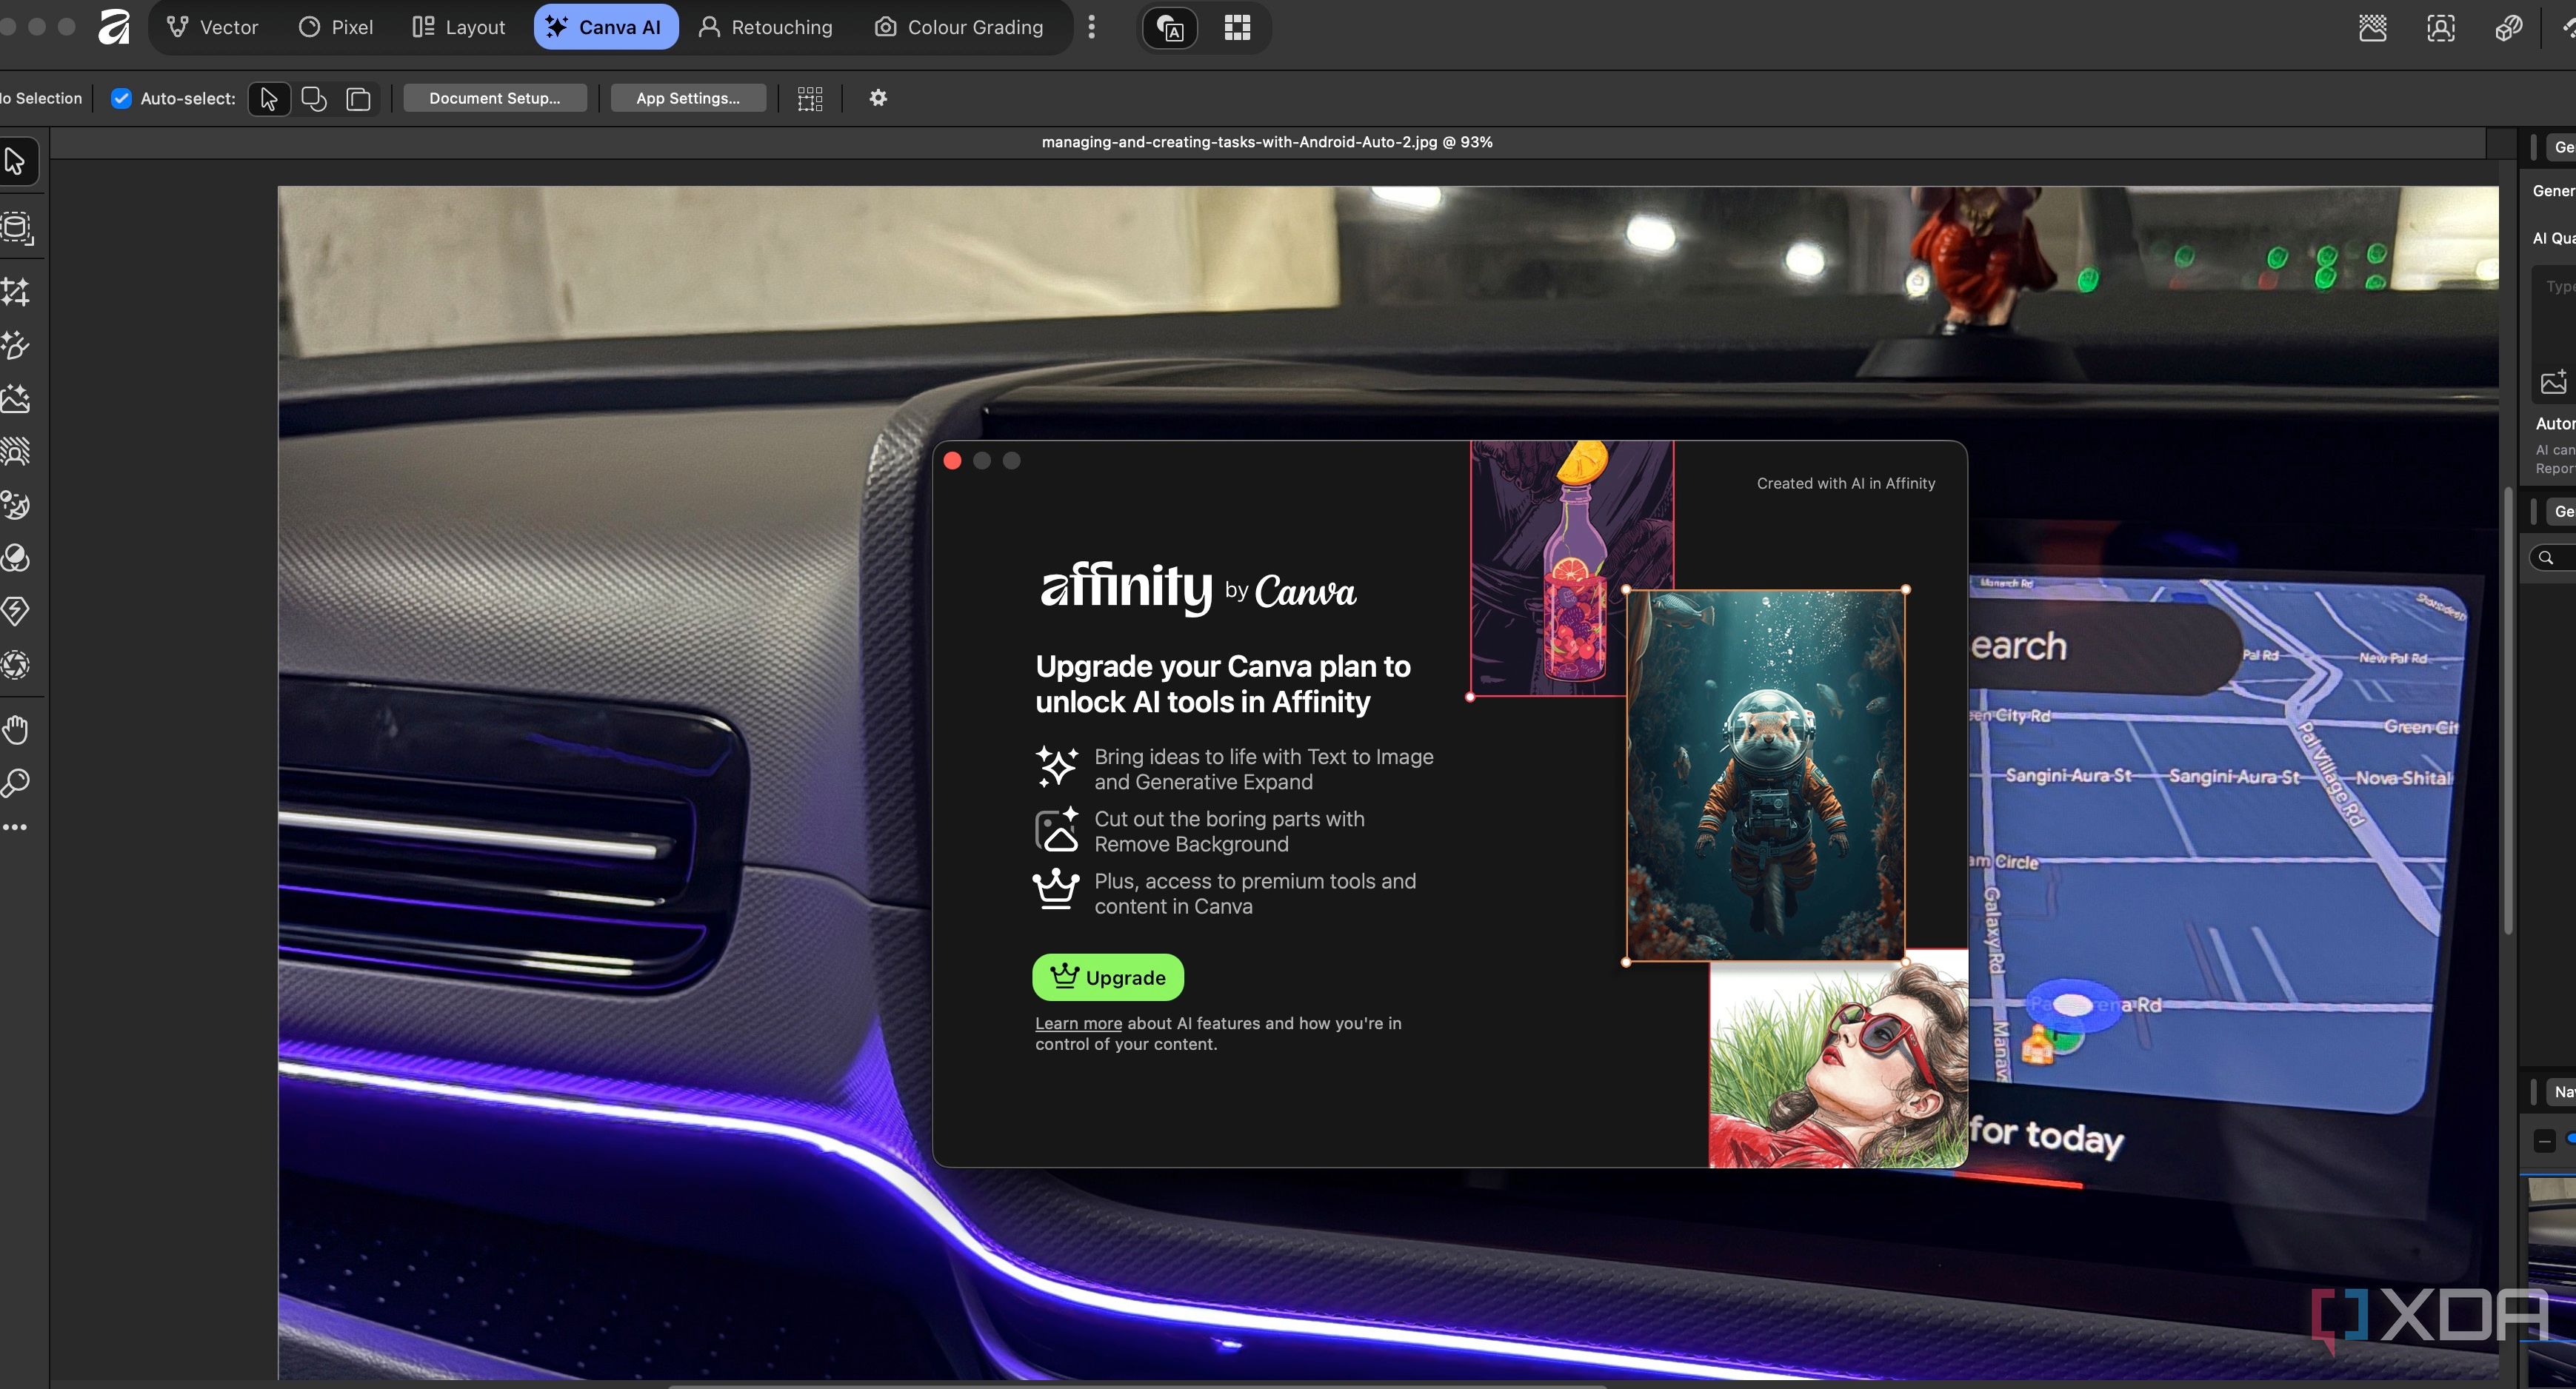Toggle the Auto-select checkbox
The image size is (2576, 1389).
pos(121,98)
